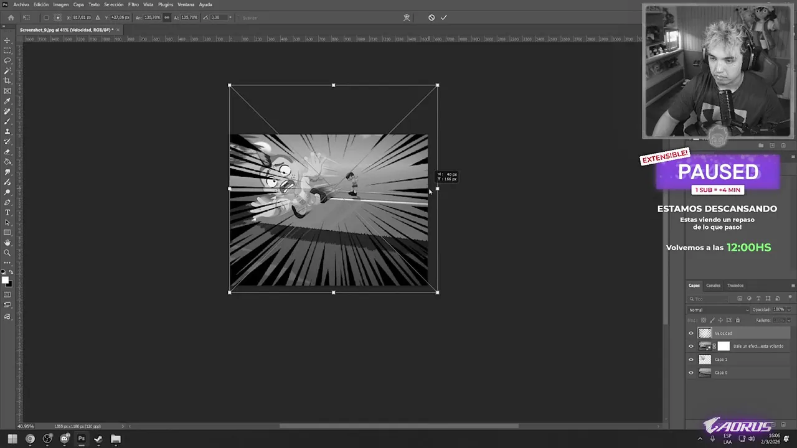Open the Filtro menu
This screenshot has width=797, height=448.
coord(133,4)
